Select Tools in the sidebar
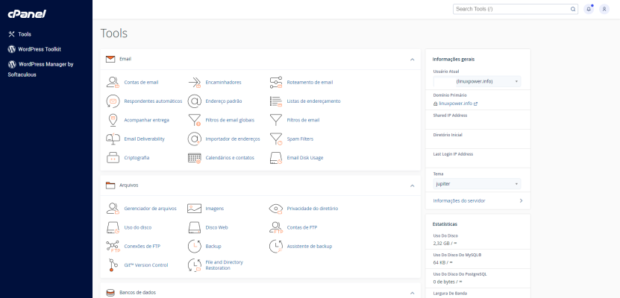This screenshot has height=298, width=620. click(25, 34)
